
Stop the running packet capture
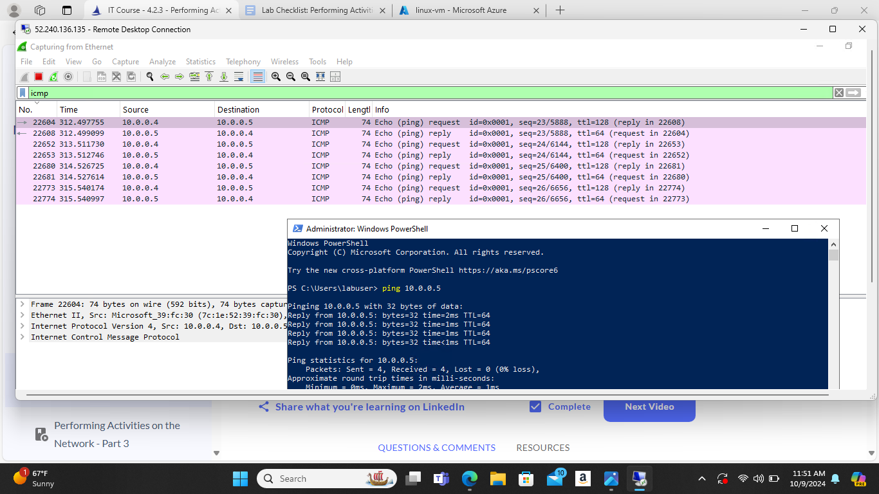(38, 77)
